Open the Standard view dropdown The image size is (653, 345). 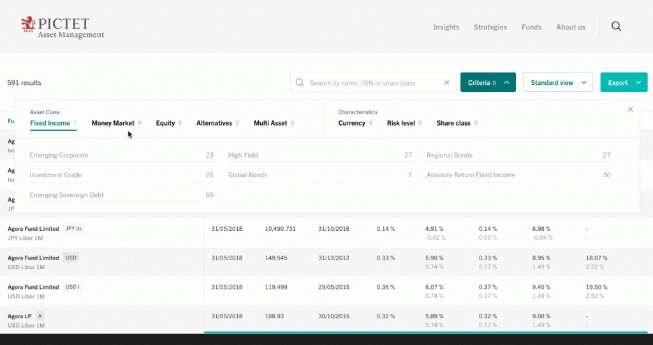pos(558,82)
